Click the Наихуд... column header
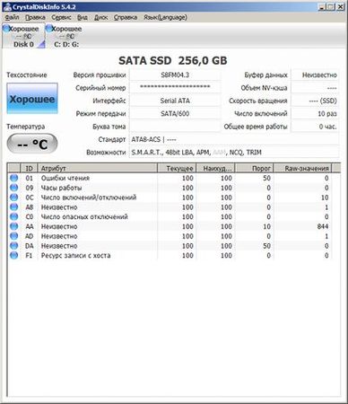The height and width of the screenshot is (404, 348). point(215,168)
